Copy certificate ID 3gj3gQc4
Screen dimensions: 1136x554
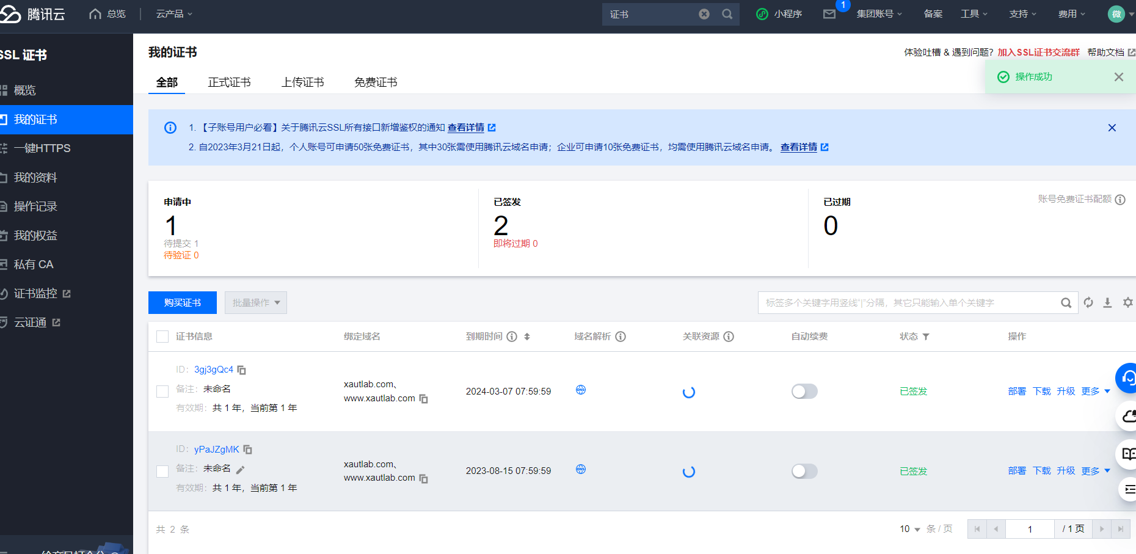click(x=242, y=370)
